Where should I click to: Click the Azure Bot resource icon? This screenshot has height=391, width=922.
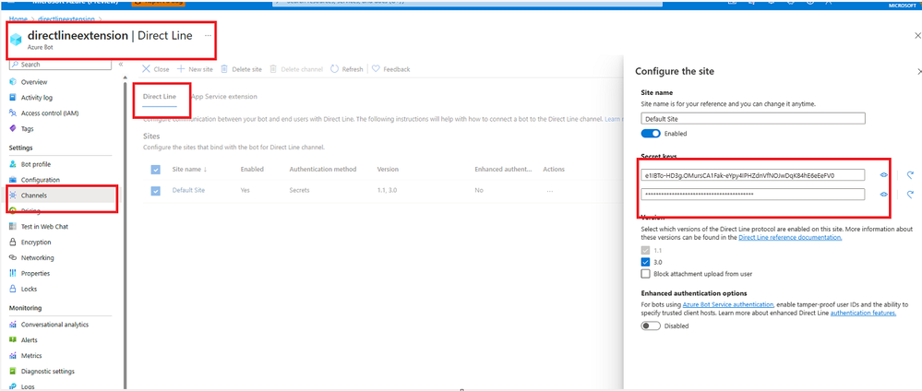point(17,39)
